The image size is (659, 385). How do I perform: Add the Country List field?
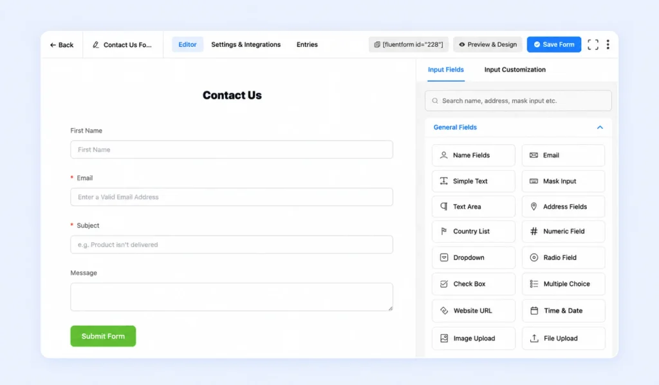click(473, 232)
